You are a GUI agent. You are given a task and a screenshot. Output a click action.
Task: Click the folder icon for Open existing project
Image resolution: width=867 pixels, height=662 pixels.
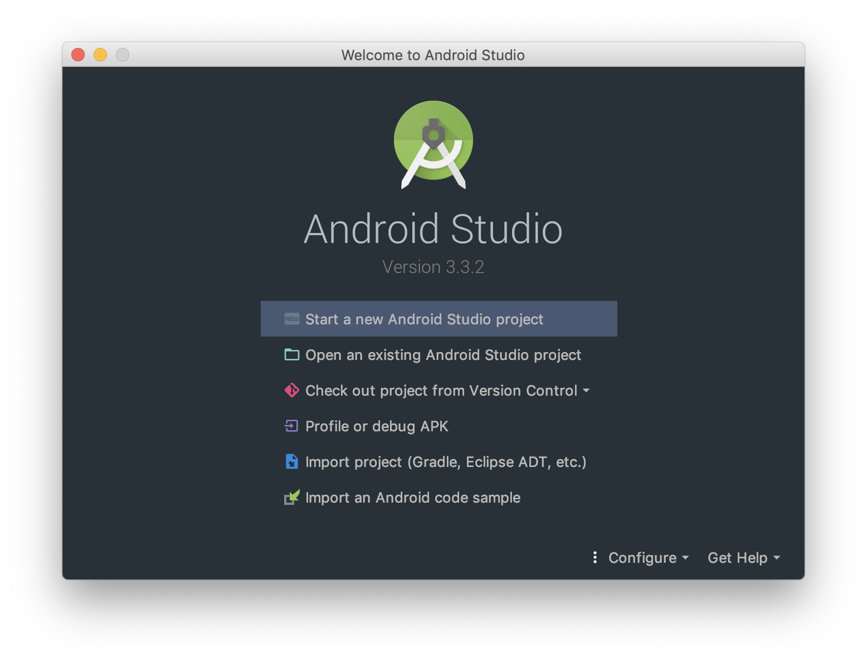click(x=292, y=354)
